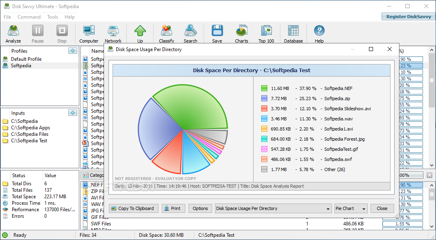
Task: Click the Options button in chart dialog
Action: point(200,208)
